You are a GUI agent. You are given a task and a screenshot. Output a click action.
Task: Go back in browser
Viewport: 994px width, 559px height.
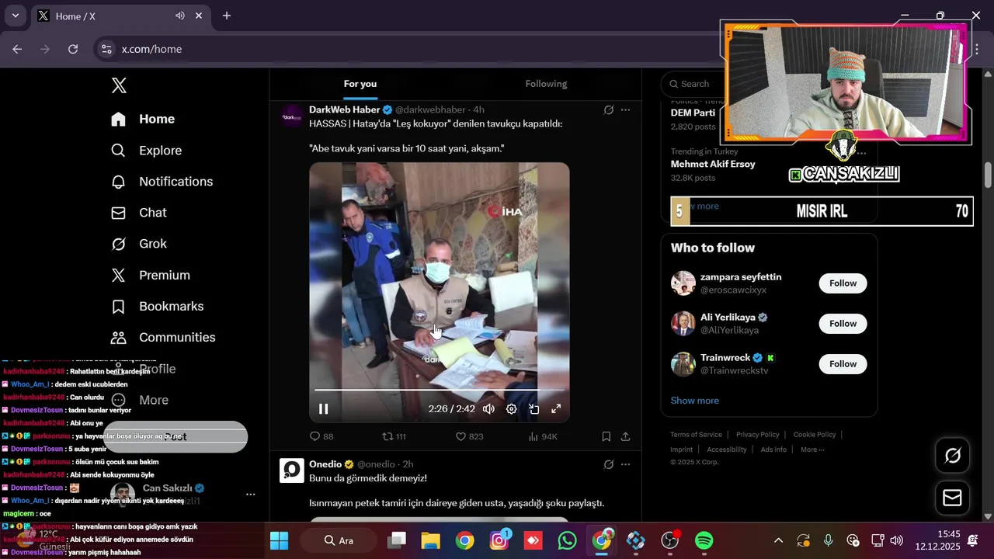pos(17,49)
